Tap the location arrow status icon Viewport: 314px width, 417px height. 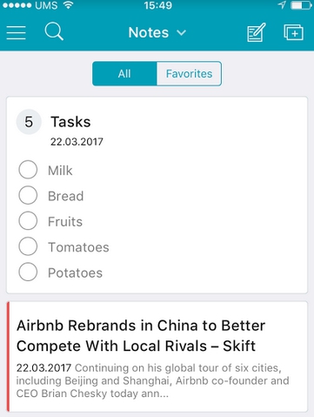pyautogui.click(x=282, y=5)
